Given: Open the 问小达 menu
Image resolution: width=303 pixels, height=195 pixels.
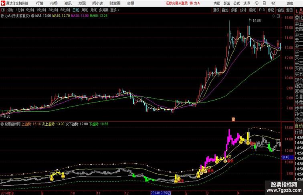Looking at the screenshot, I should pyautogui.click(x=97, y=3).
